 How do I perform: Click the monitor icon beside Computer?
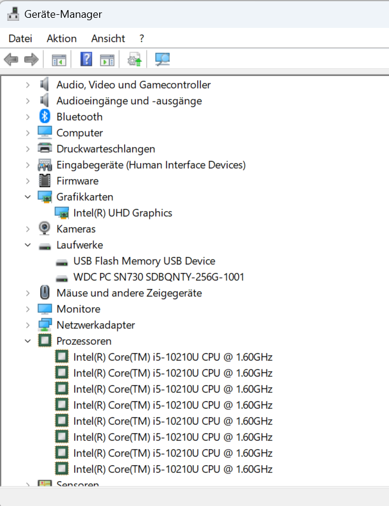tap(45, 132)
